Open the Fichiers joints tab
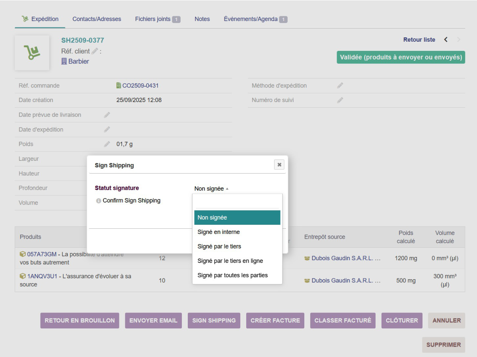This screenshot has height=357, width=477. click(158, 19)
